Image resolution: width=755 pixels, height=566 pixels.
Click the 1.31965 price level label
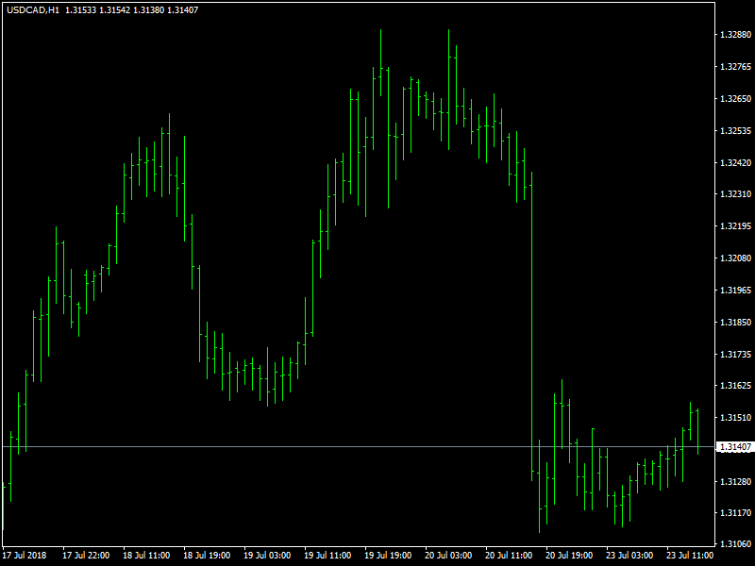click(735, 291)
